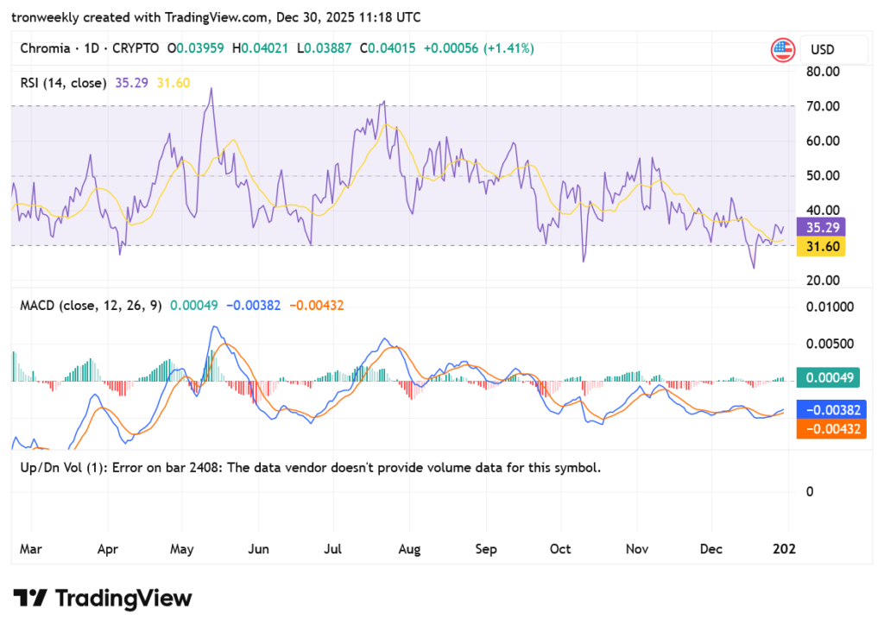Image resolution: width=884 pixels, height=632 pixels.
Task: Click blue -0.00382 MACD scale tag
Action: [831, 410]
